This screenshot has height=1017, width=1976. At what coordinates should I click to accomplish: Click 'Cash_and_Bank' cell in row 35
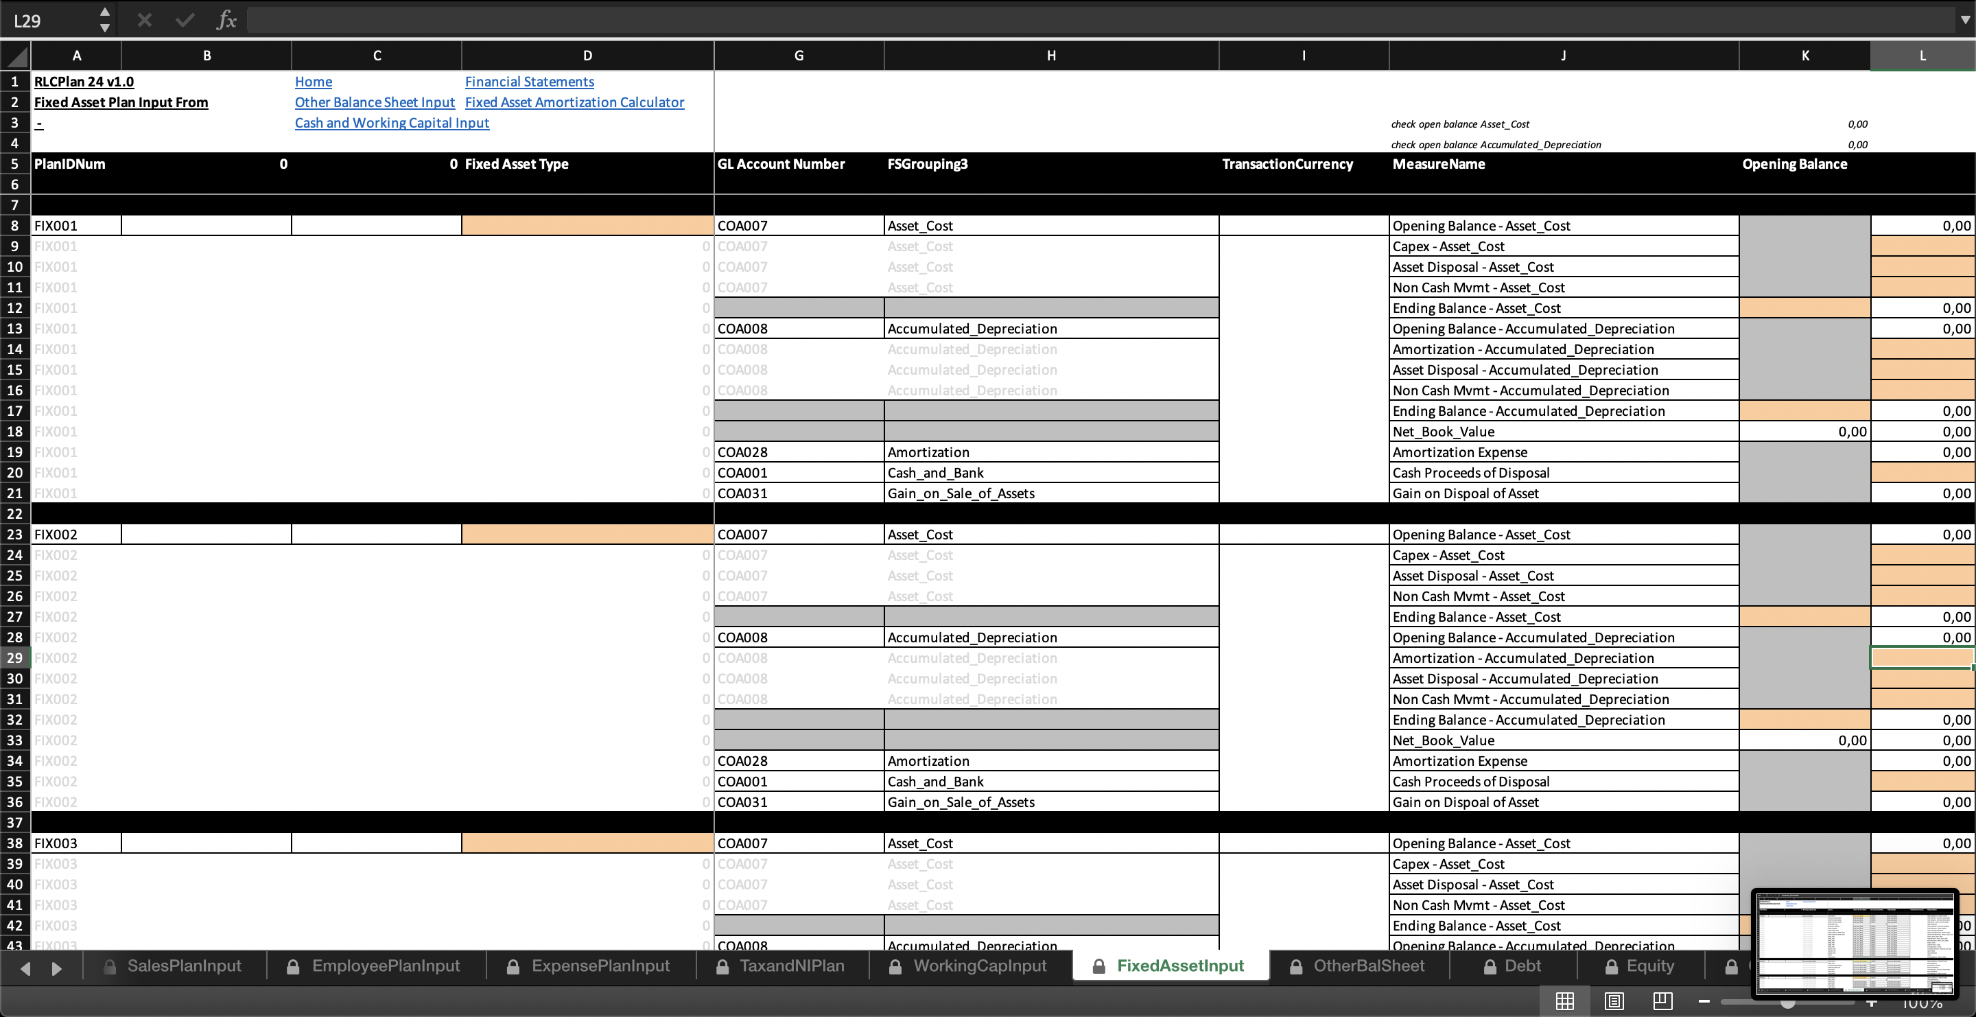(1051, 782)
